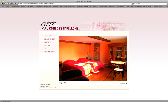
Task: Click the browser back arrow button
Action: (x=2, y=4)
